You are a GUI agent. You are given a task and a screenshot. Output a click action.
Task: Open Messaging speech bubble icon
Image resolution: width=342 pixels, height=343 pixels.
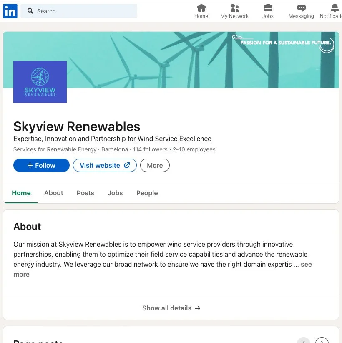click(x=301, y=8)
